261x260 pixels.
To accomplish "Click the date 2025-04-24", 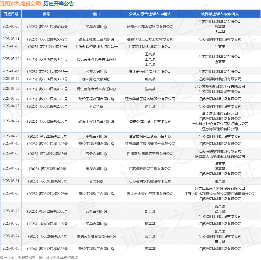I will point(11,121).
